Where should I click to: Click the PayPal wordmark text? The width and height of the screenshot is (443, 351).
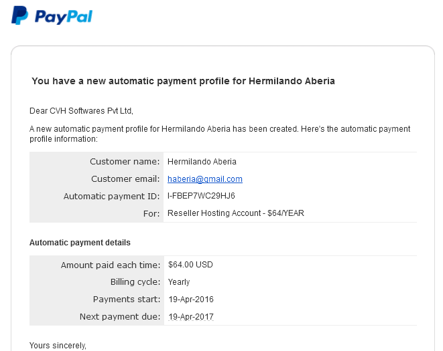click(64, 17)
